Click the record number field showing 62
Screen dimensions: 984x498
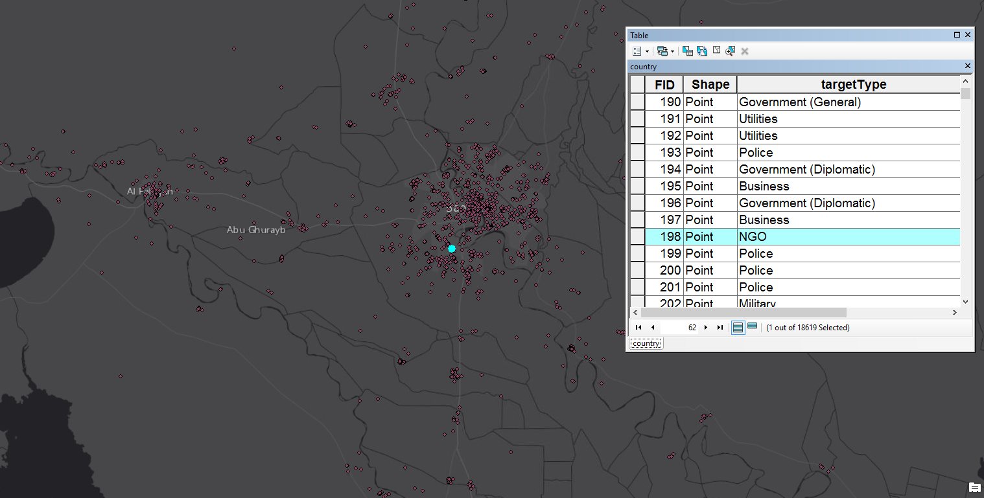(679, 328)
